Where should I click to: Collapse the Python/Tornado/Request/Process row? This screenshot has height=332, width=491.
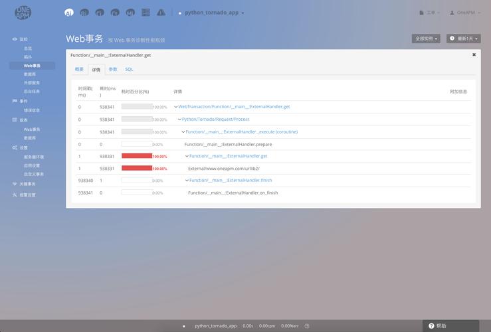(179, 120)
